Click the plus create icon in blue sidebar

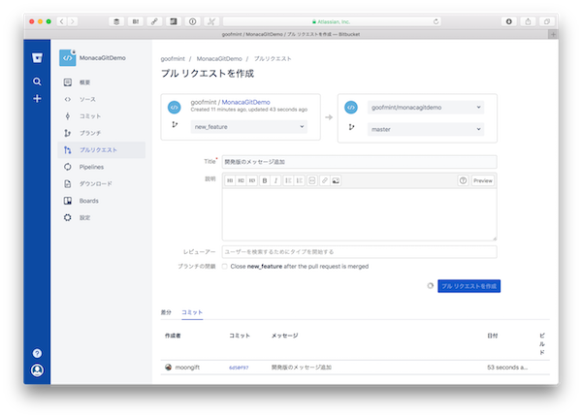pos(37,98)
